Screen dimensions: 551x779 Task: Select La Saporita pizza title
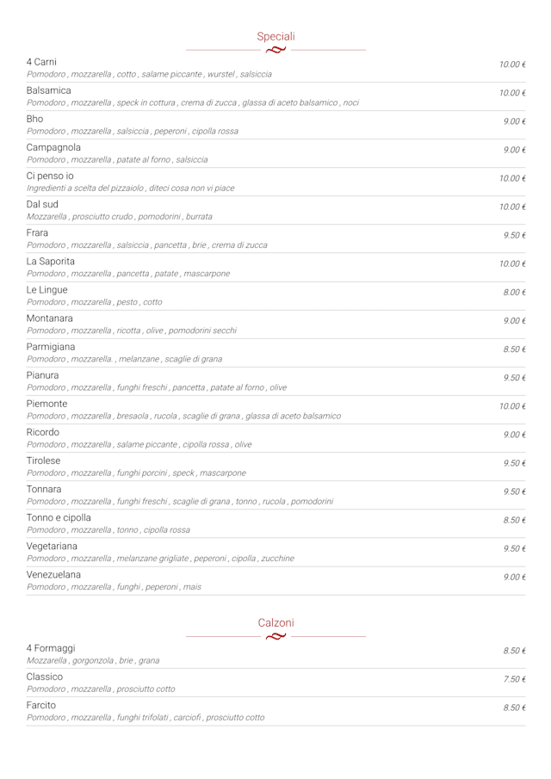50,261
